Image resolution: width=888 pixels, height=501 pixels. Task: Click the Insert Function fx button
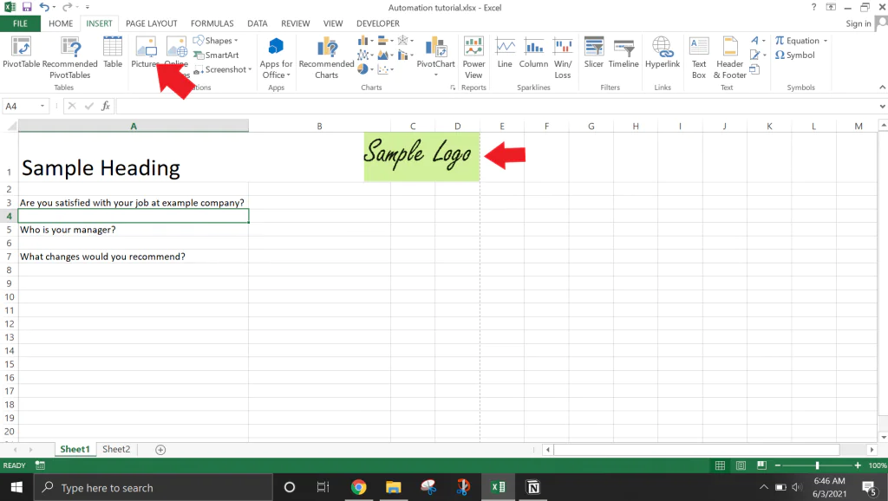point(105,106)
